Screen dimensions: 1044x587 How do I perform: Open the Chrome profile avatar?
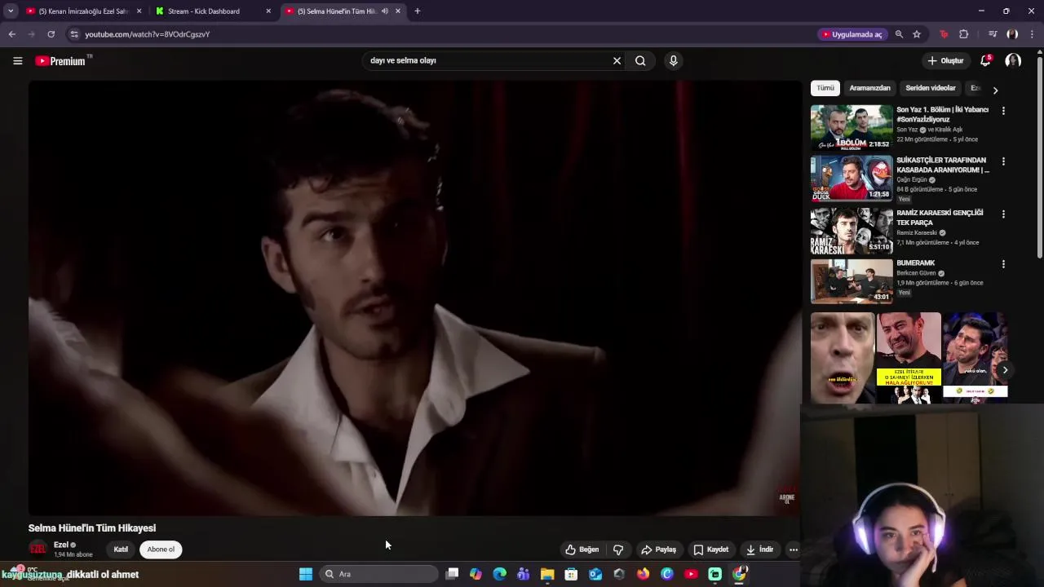1012,34
